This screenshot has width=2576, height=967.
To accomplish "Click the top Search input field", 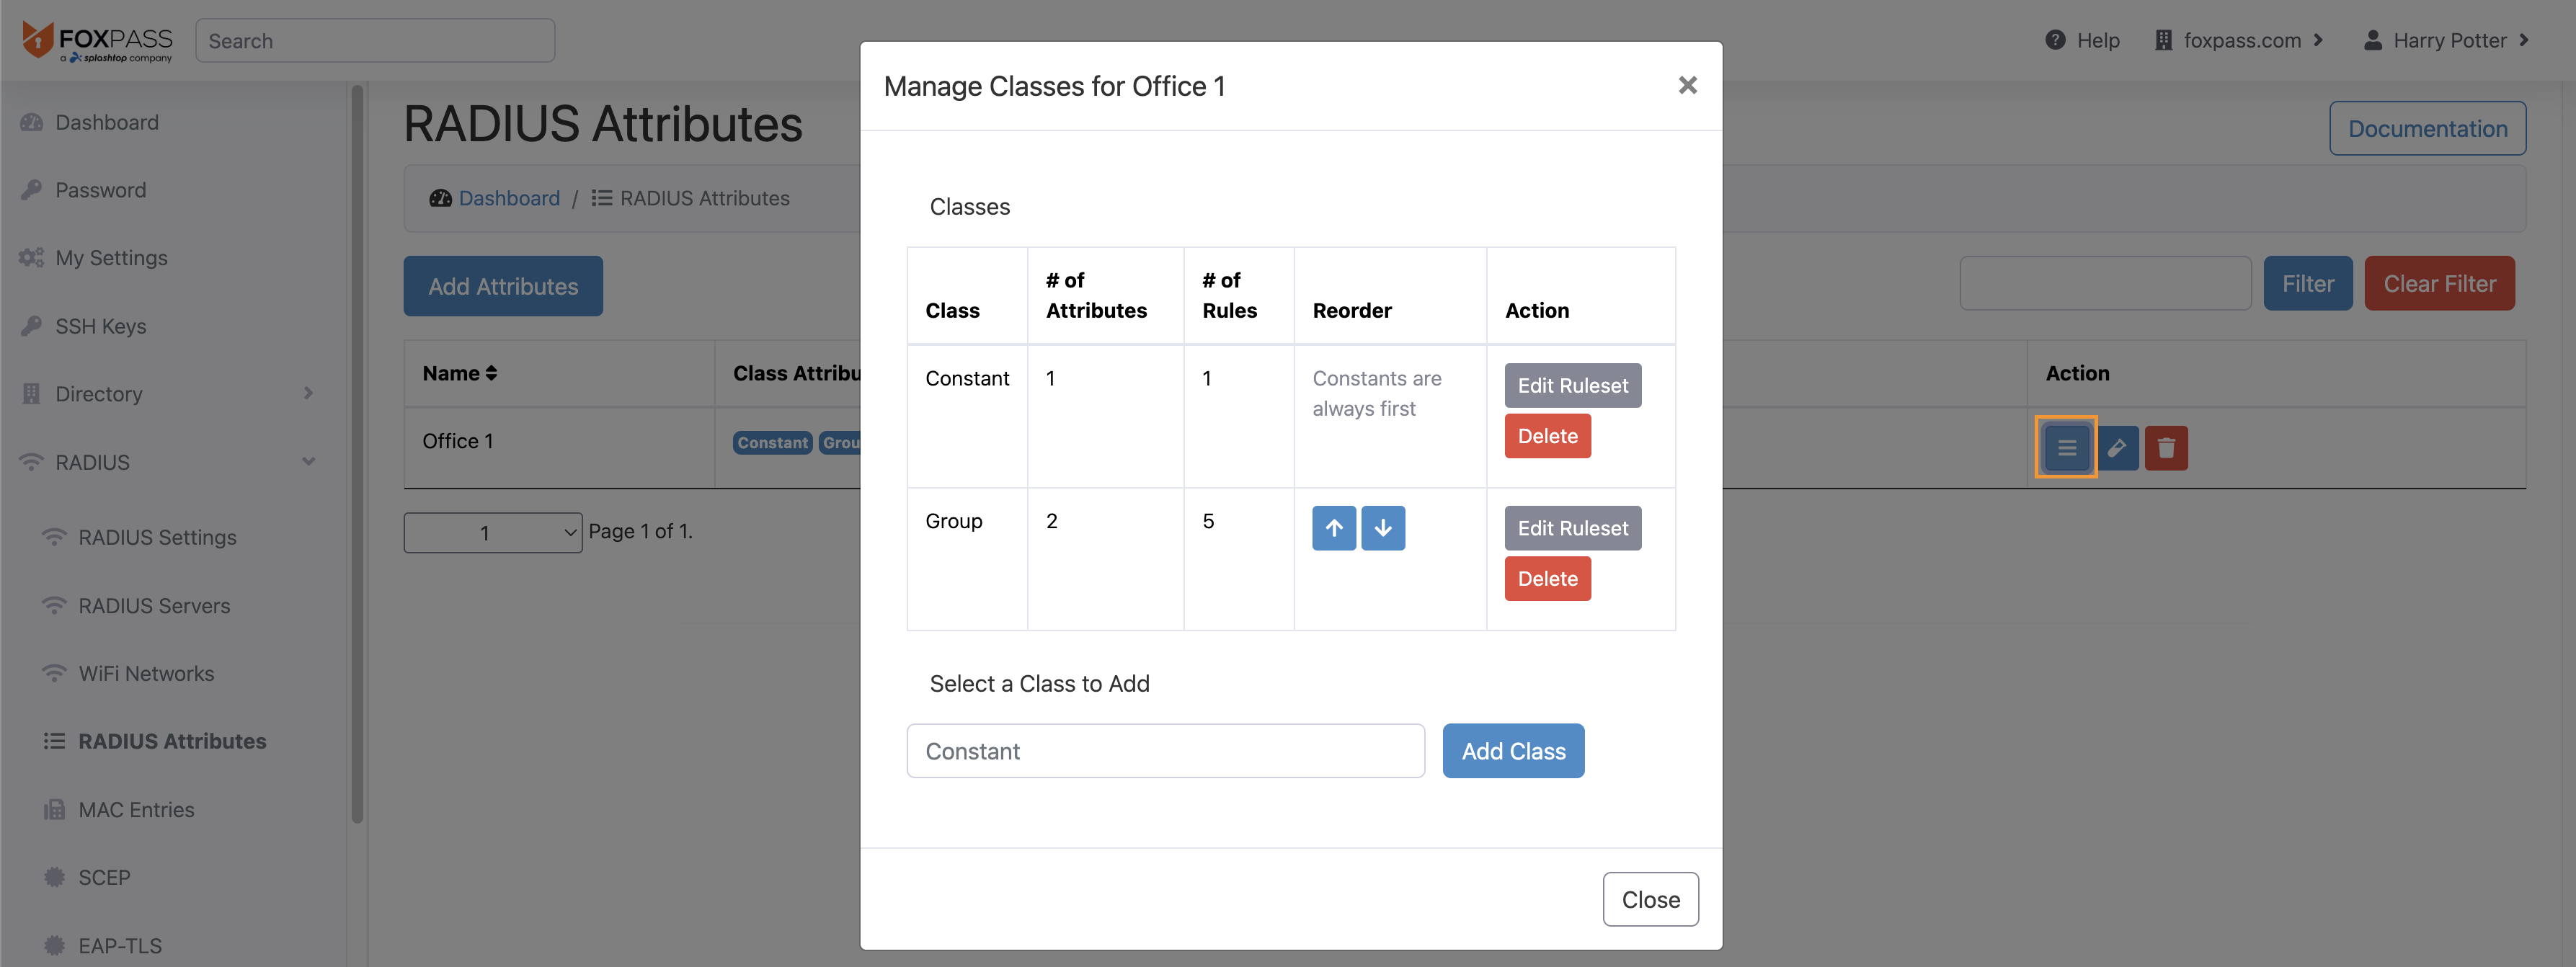I will (374, 41).
